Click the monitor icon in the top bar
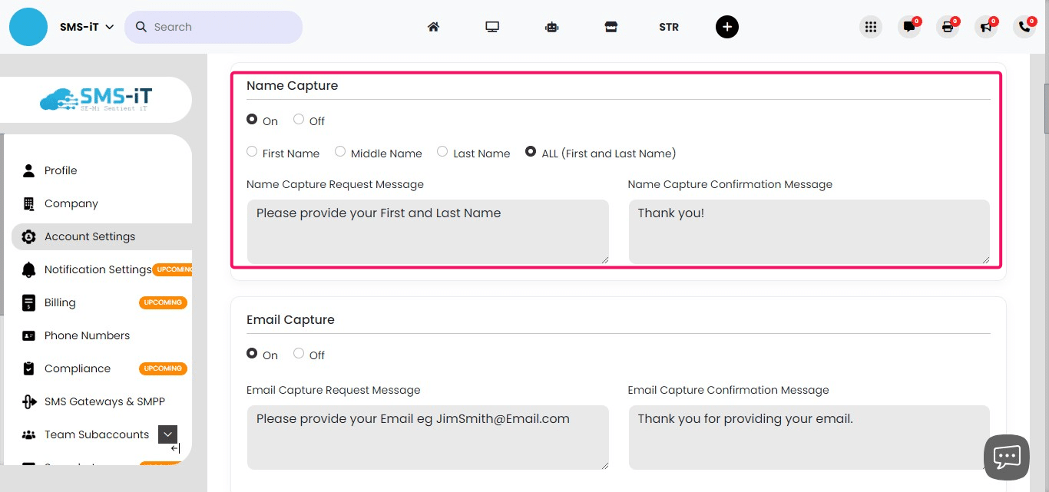Image resolution: width=1049 pixels, height=492 pixels. [x=492, y=26]
